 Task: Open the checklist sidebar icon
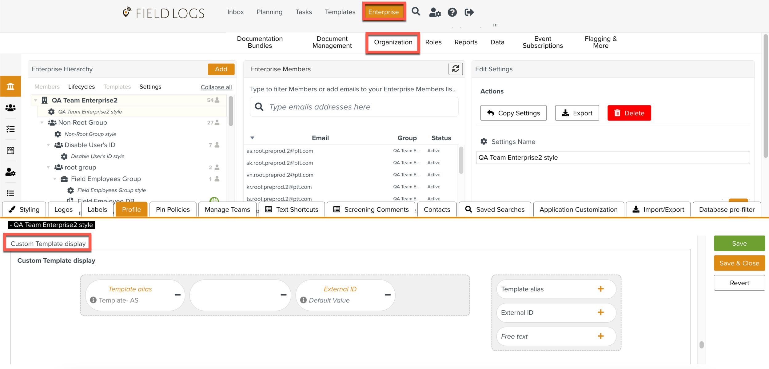click(x=10, y=129)
